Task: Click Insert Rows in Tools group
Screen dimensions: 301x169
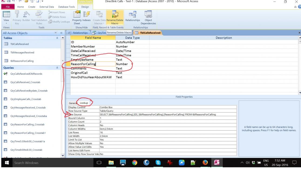Action: coord(57,12)
